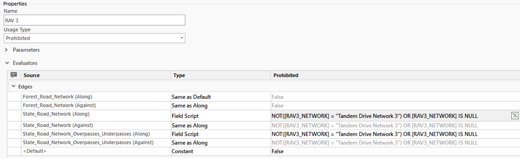Open the Same as Default type cell
Viewport: 520px width, 158px height.
coord(191,97)
